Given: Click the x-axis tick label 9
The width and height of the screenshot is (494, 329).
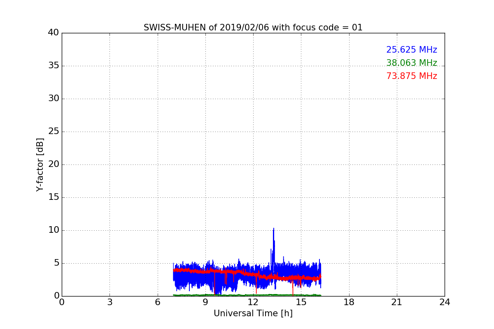Looking at the screenshot, I should click(205, 302).
